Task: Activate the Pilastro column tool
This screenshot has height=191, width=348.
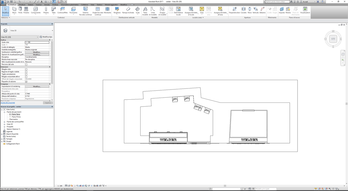Action: coord(46,10)
